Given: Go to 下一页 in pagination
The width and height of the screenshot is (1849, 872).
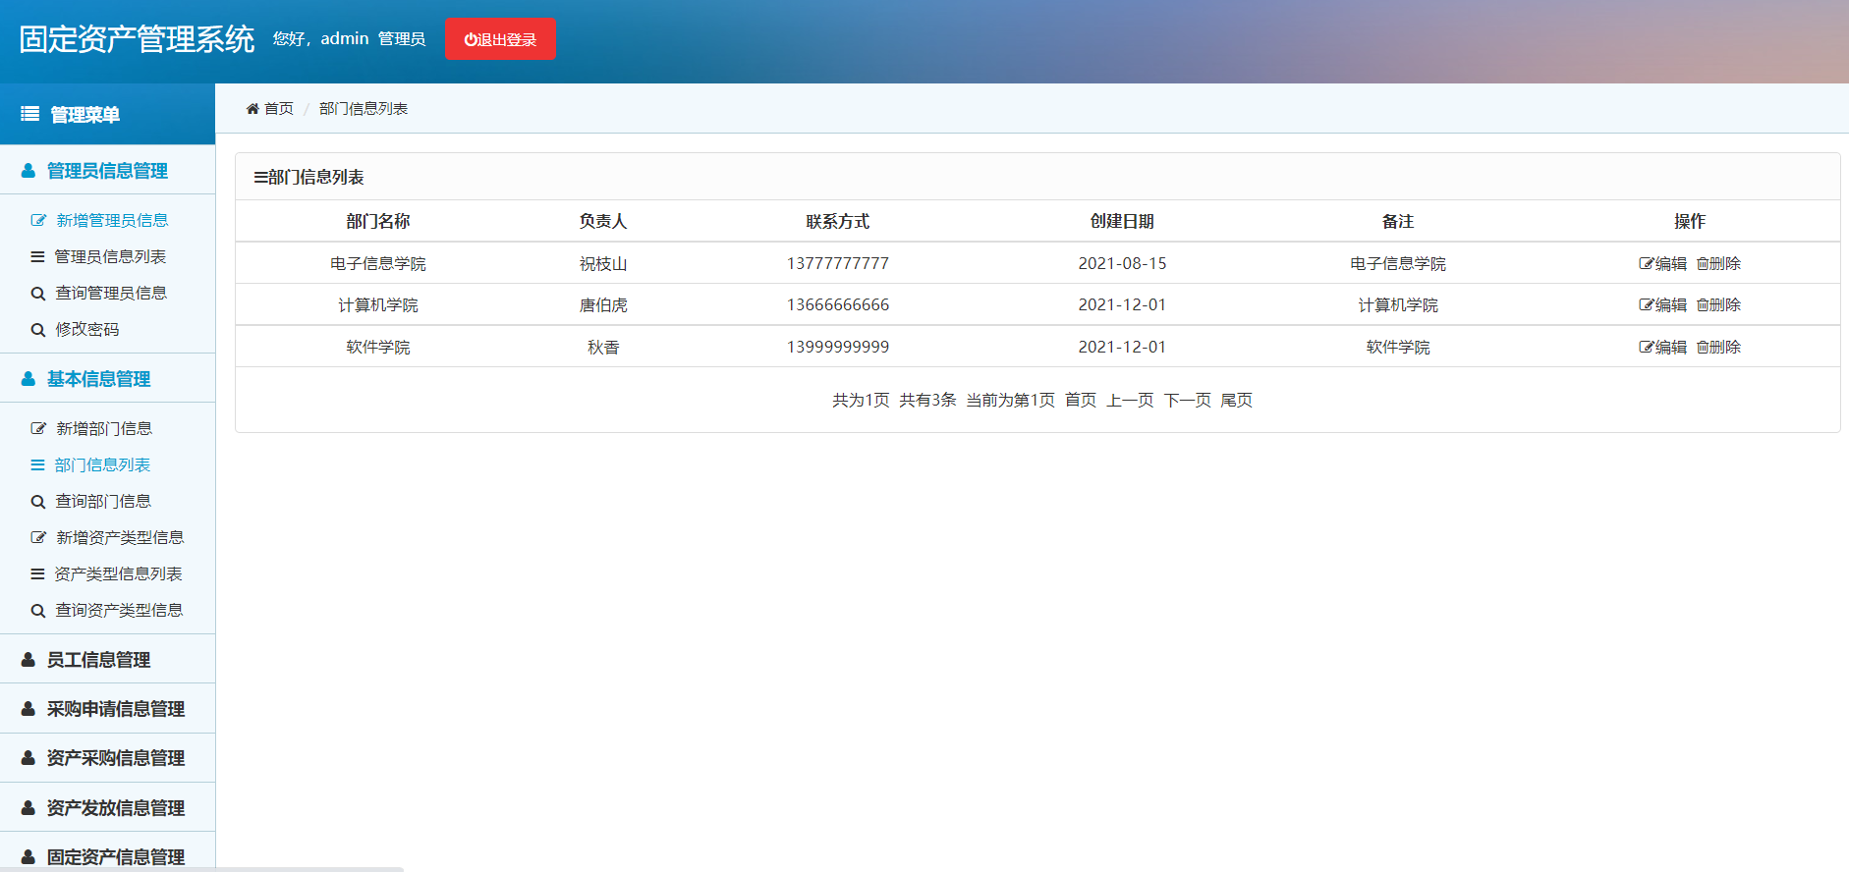Looking at the screenshot, I should click(x=1187, y=400).
